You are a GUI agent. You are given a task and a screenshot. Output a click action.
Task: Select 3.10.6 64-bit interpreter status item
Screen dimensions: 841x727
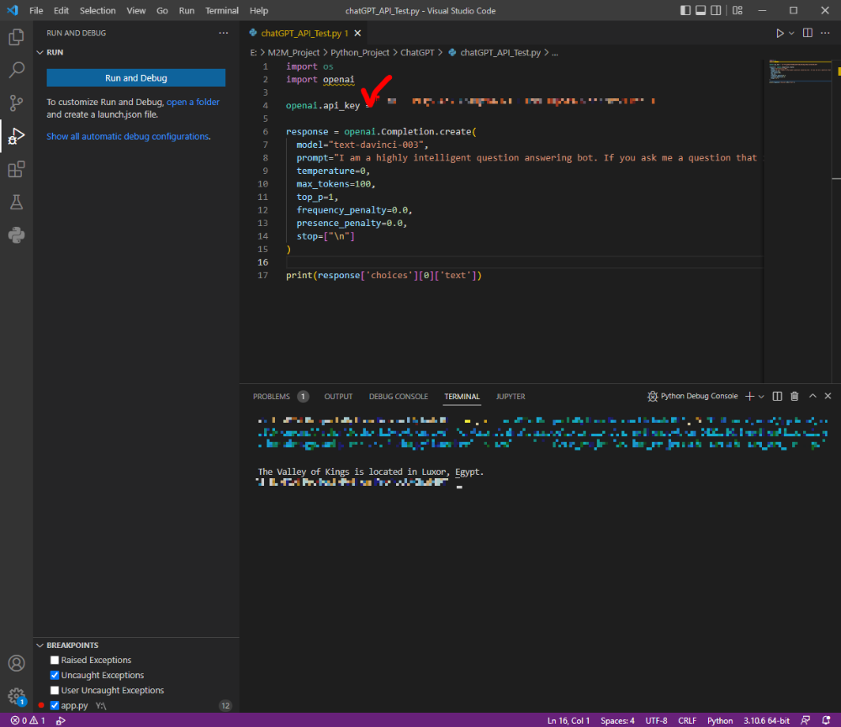[x=766, y=720]
